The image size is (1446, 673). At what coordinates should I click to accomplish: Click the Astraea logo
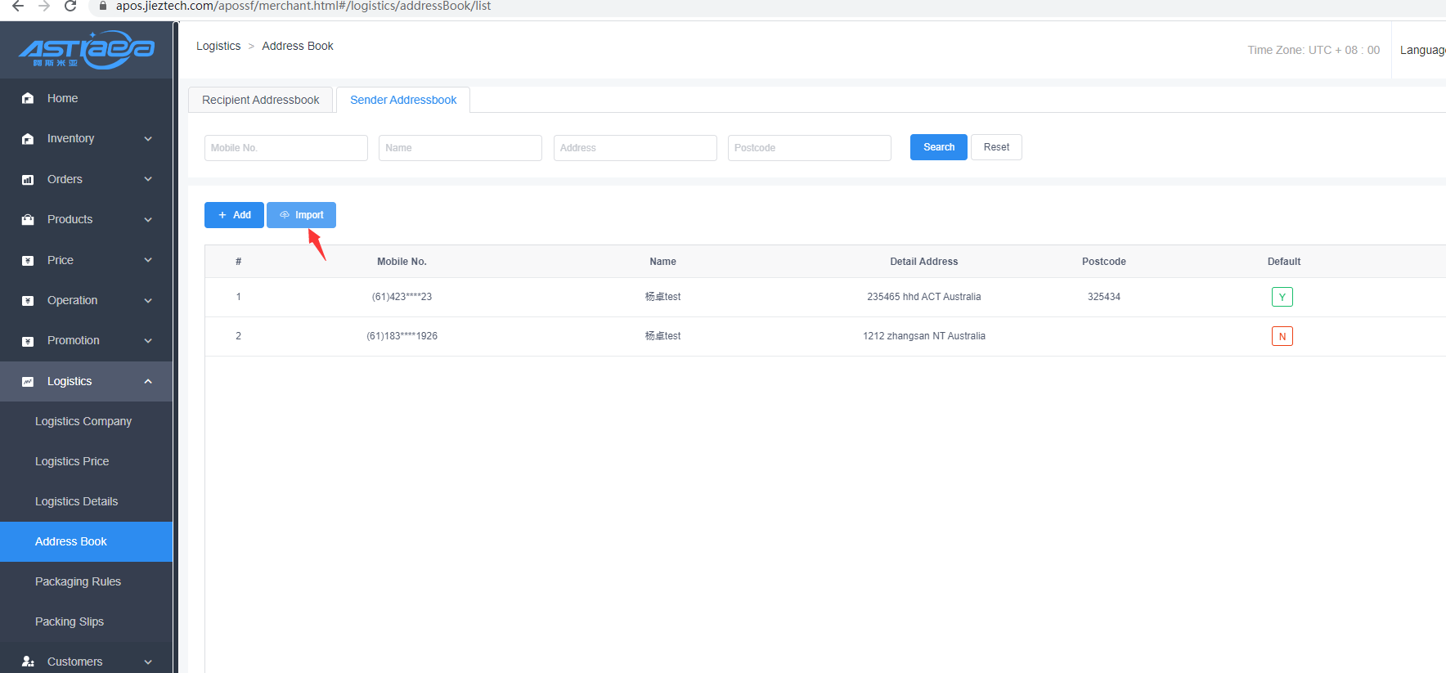(87, 50)
